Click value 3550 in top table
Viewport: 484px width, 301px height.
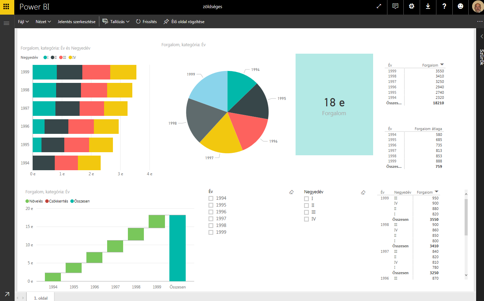pos(440,71)
